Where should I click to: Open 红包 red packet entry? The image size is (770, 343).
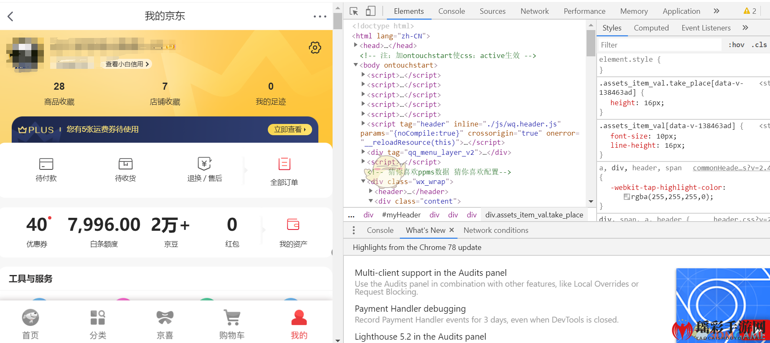point(232,232)
